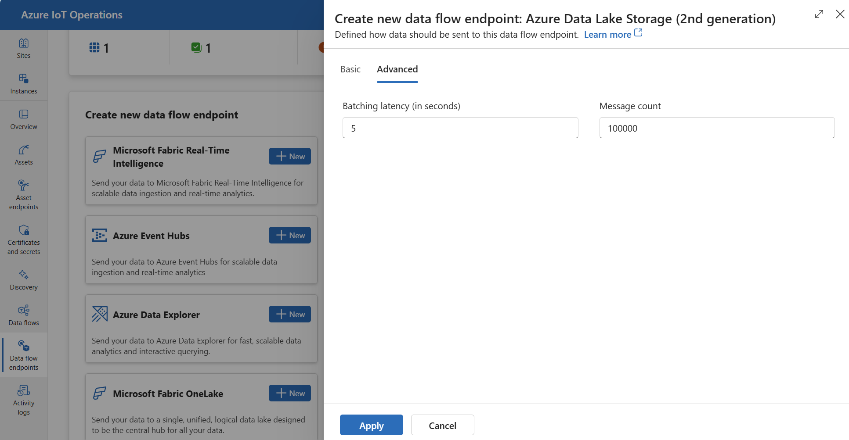849x440 pixels.
Task: Expand the panel to full screen
Action: click(819, 14)
